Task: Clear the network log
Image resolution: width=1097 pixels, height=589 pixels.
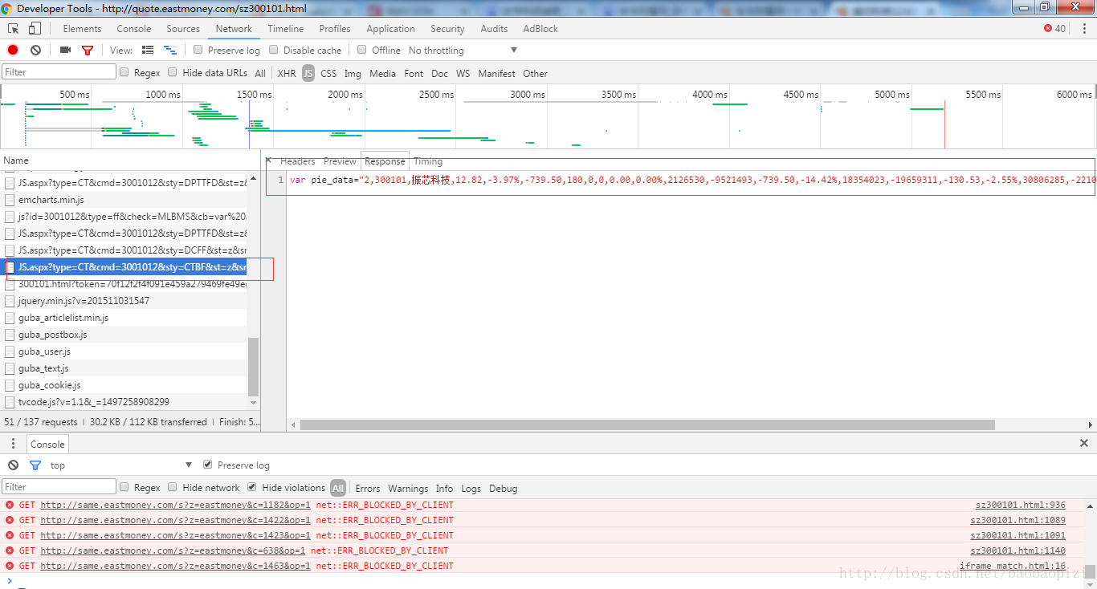Action: tap(35, 50)
